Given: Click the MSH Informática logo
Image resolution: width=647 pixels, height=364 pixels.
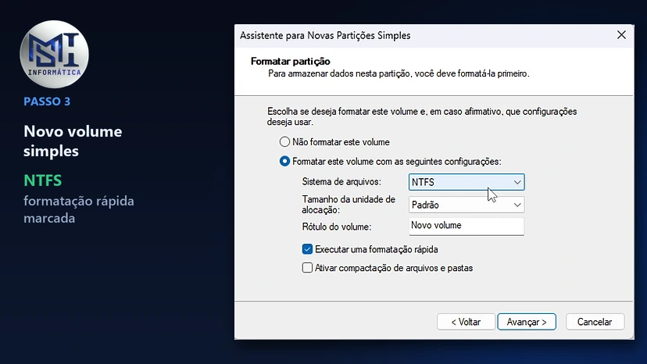Looking at the screenshot, I should coord(54,54).
